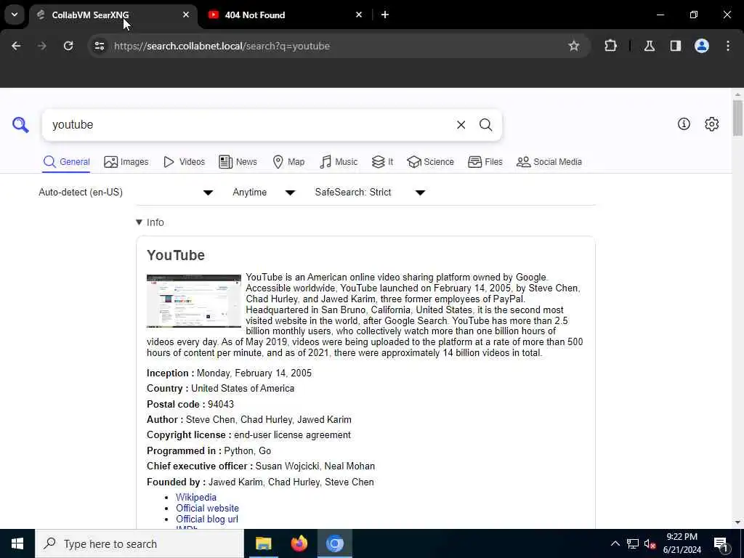
Task: Open the Wikipedia link
Action: (x=196, y=497)
